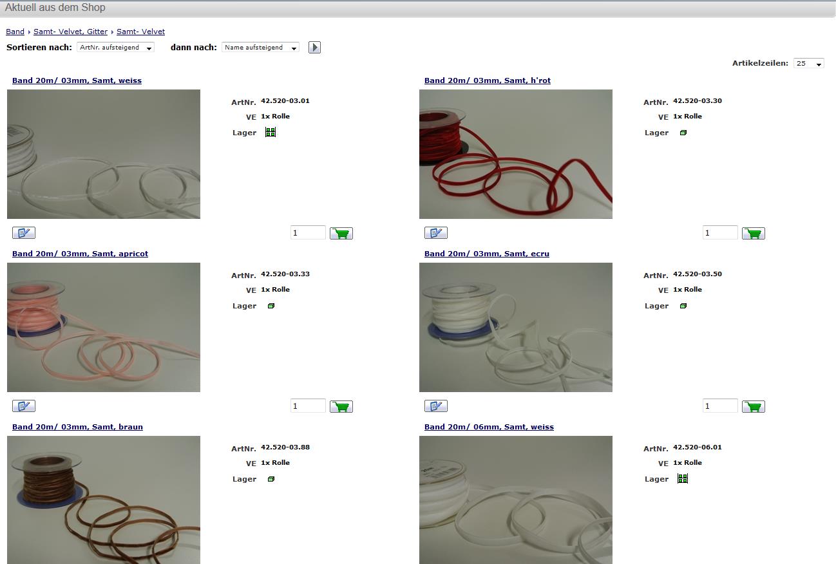This screenshot has width=836, height=564.
Task: Select article number 42.520-03.30 text
Action: click(x=698, y=100)
